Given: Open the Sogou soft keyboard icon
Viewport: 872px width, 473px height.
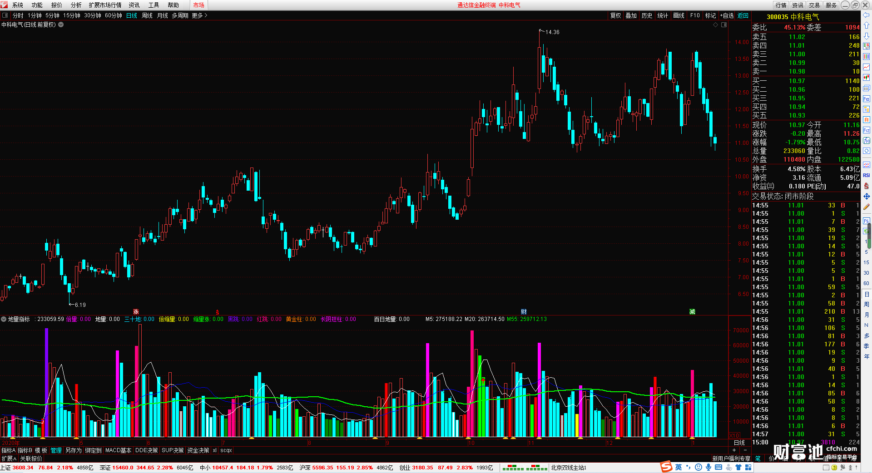Looking at the screenshot, I should click(x=718, y=467).
